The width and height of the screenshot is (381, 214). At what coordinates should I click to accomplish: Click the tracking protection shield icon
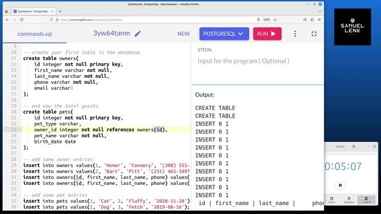[x=52, y=20]
